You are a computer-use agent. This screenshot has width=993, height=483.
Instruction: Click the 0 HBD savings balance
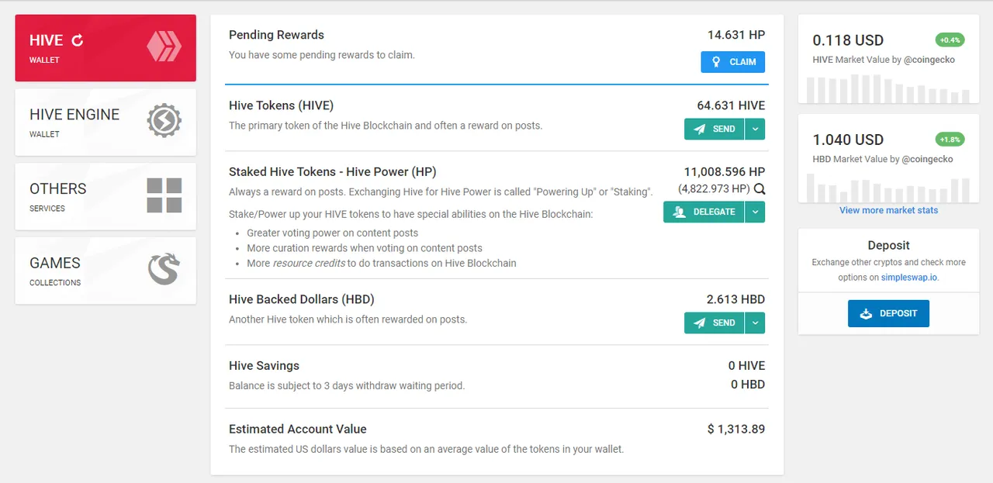[x=748, y=385]
